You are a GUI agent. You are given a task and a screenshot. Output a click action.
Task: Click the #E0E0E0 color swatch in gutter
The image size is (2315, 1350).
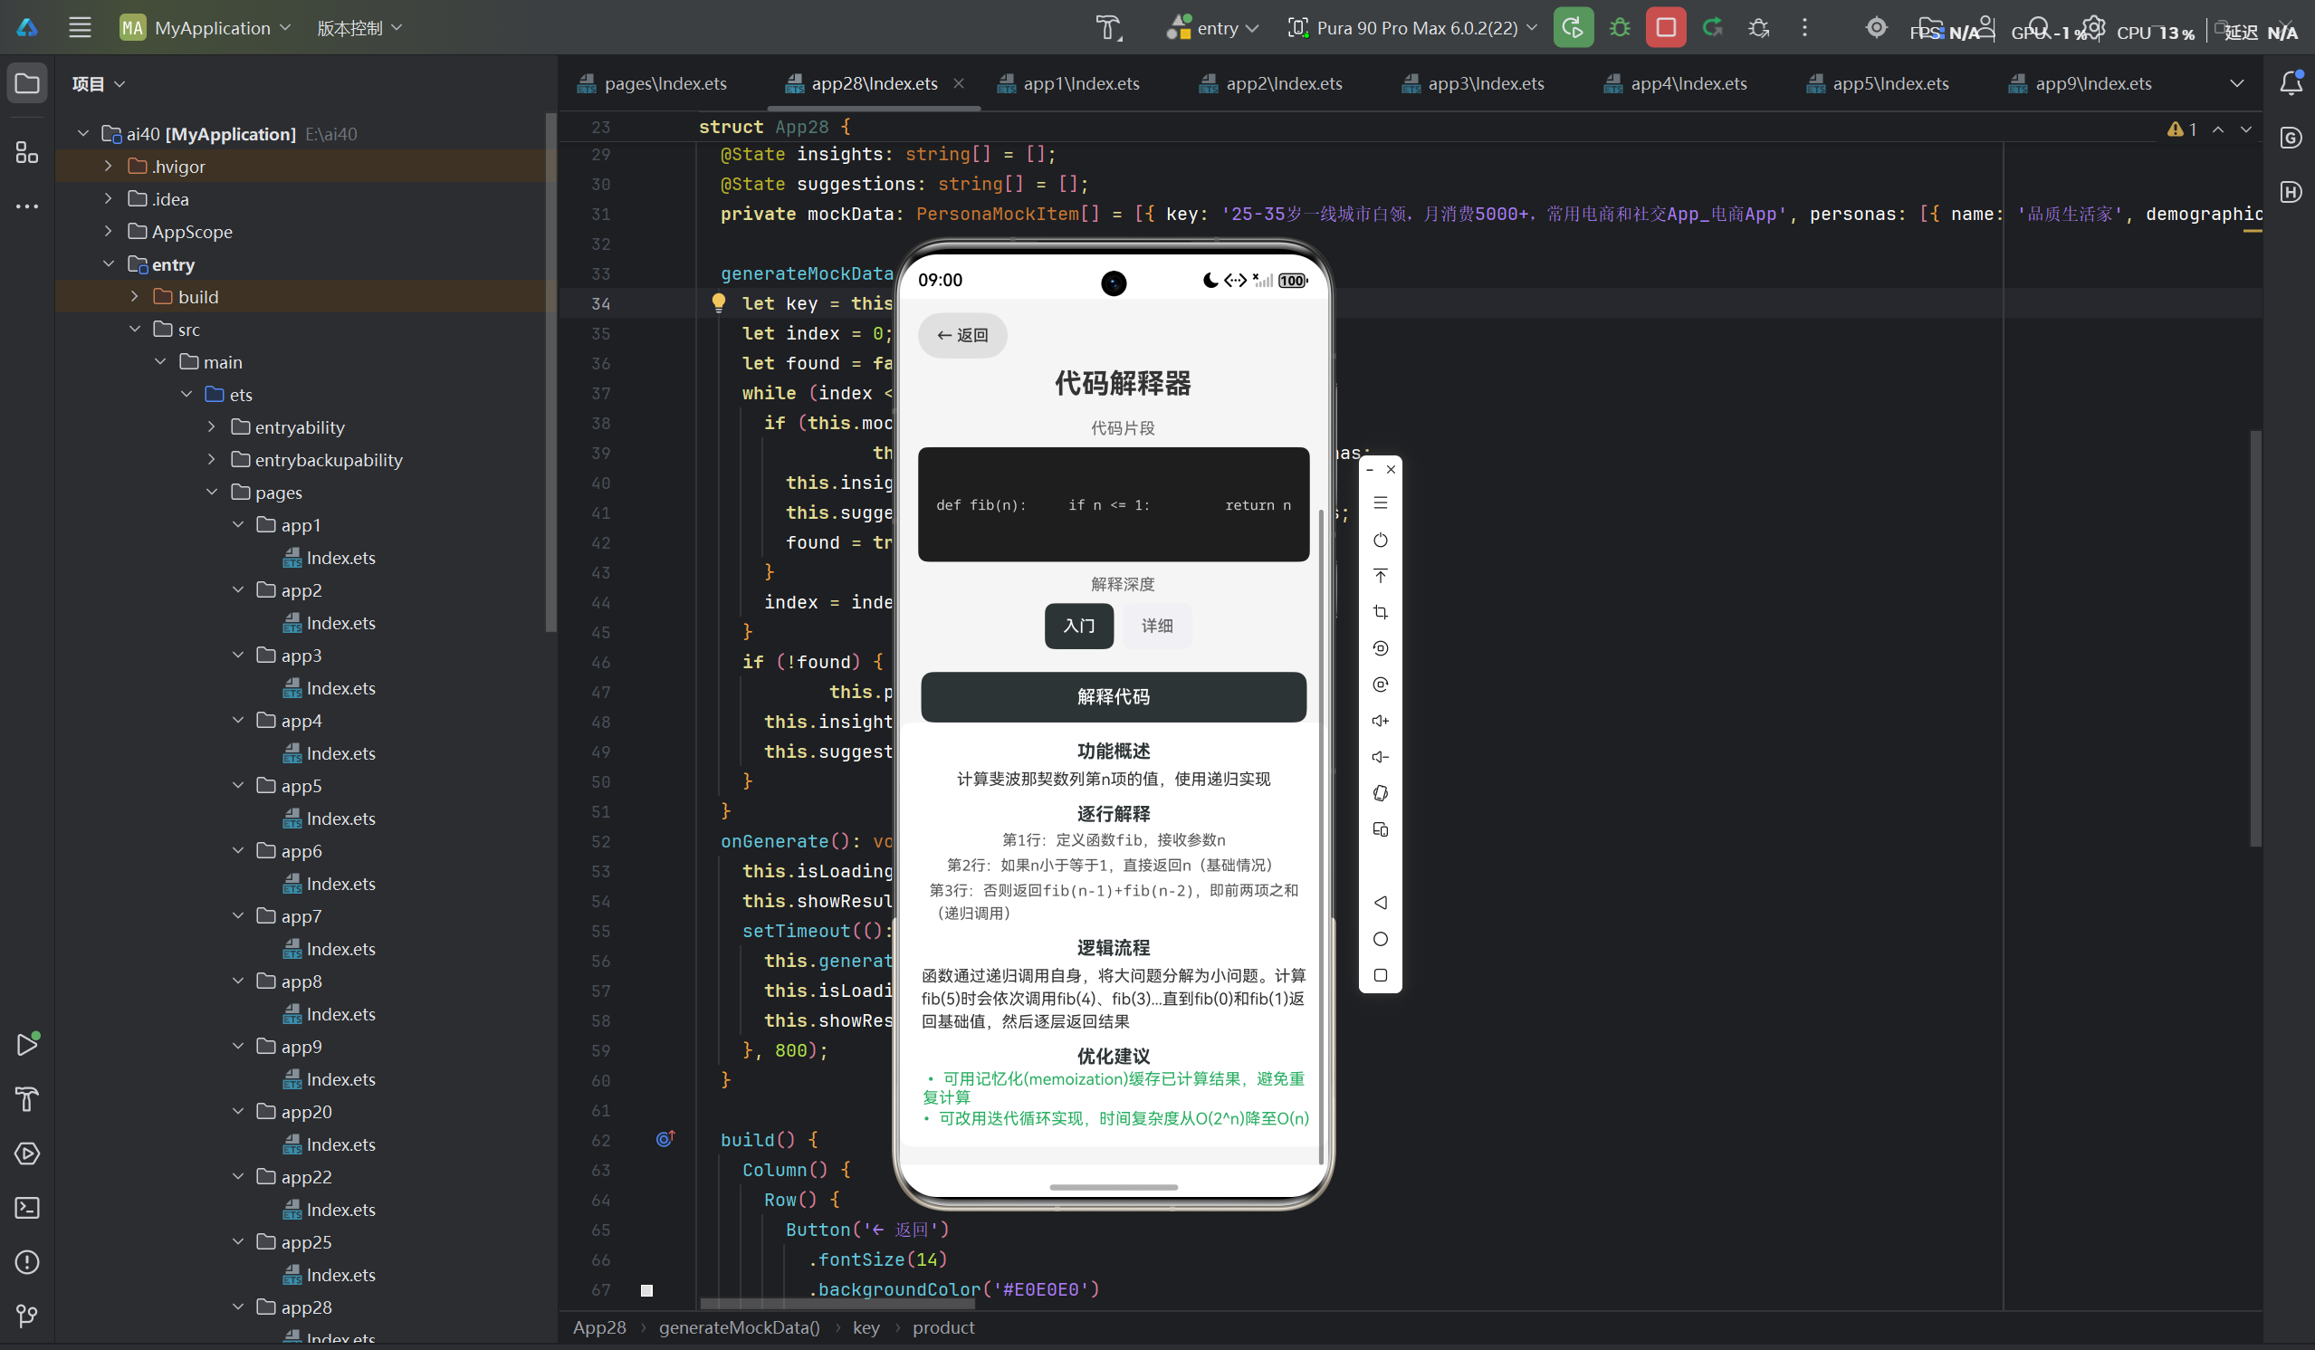646,1289
